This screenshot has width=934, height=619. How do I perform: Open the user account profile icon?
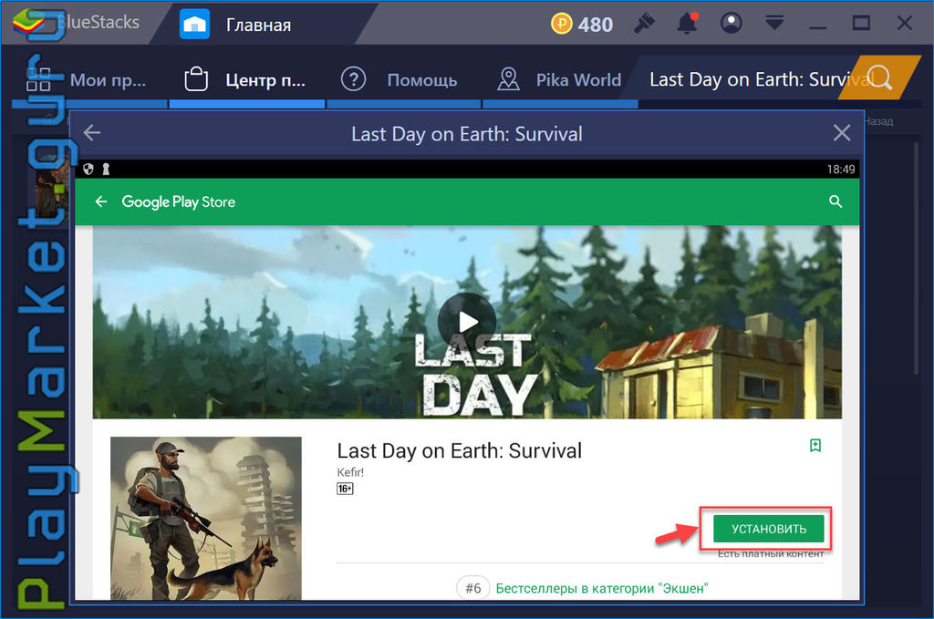[x=731, y=24]
